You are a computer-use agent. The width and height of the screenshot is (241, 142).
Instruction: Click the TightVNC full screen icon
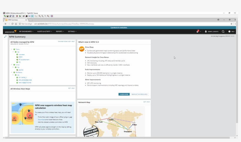click(x=52, y=16)
